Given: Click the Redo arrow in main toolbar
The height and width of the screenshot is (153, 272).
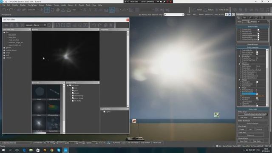Looking at the screenshot, I should click(x=11, y=10).
